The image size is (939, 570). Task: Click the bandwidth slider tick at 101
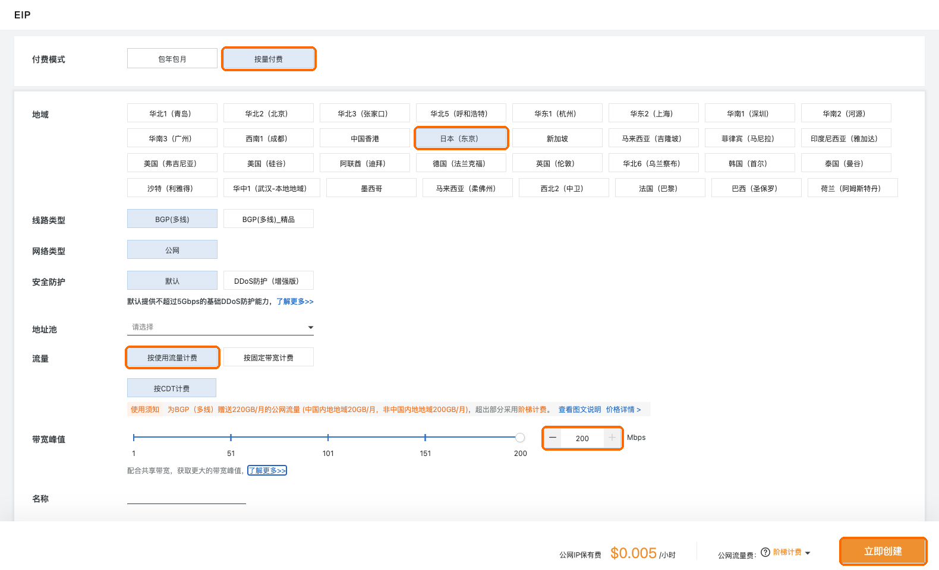[x=328, y=438]
